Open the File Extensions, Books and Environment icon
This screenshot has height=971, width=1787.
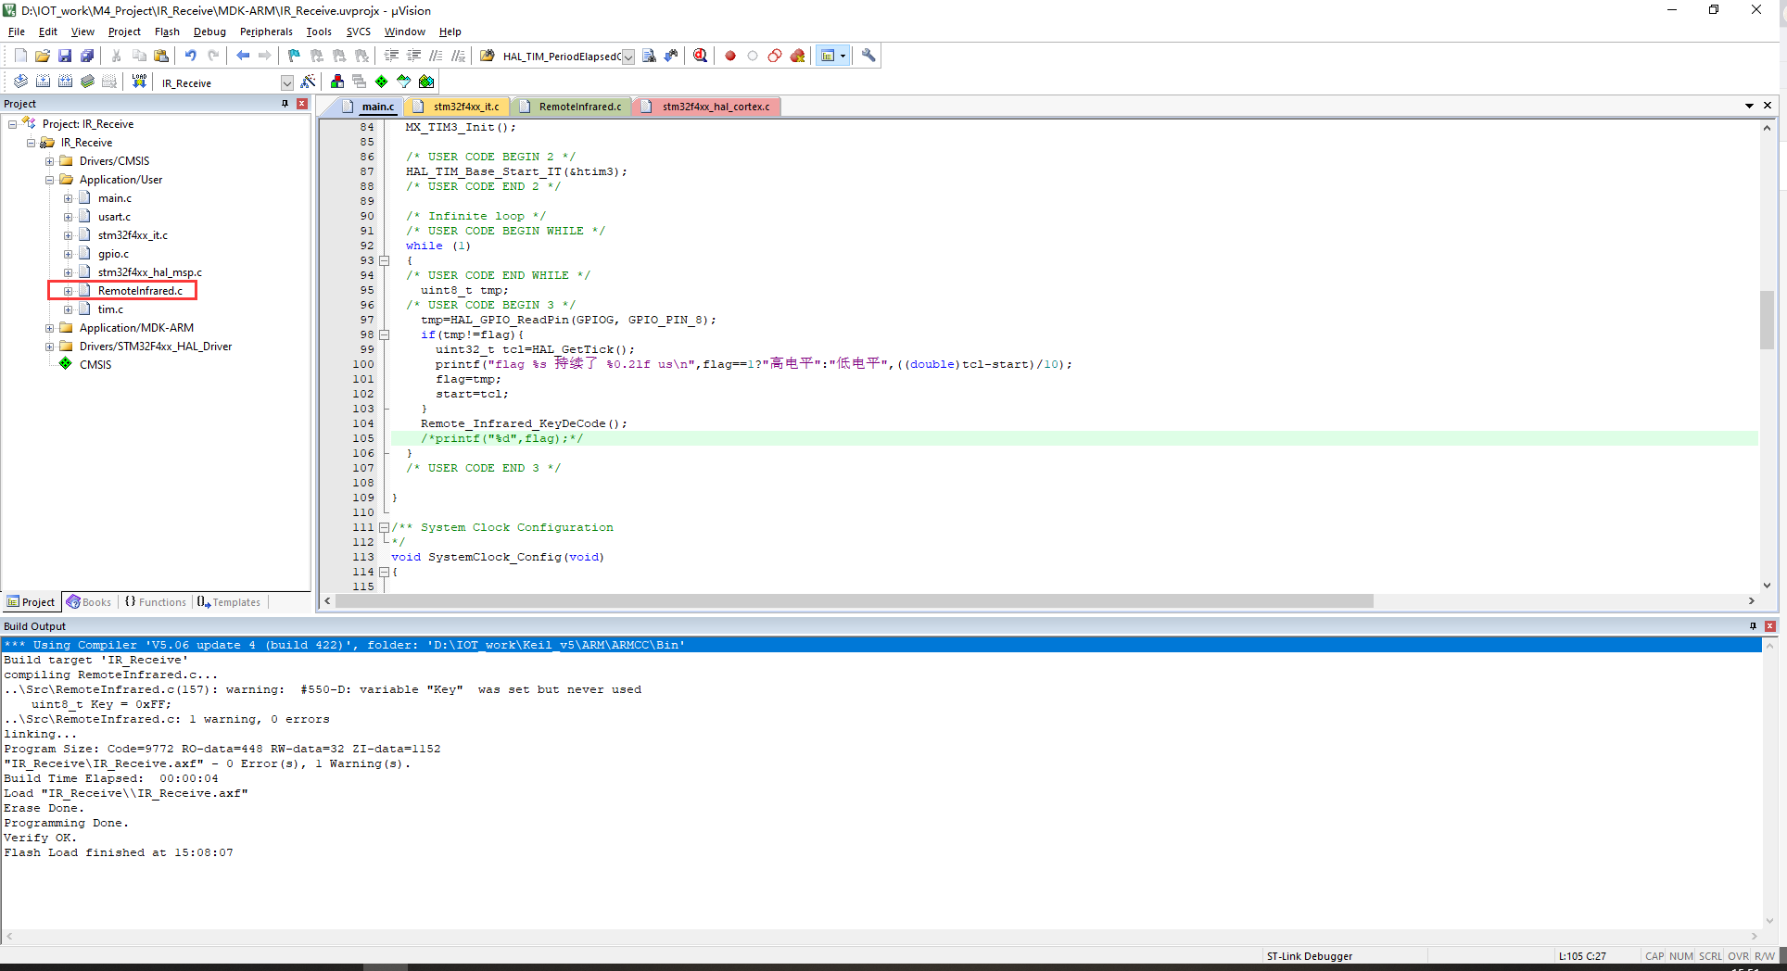[x=337, y=82]
